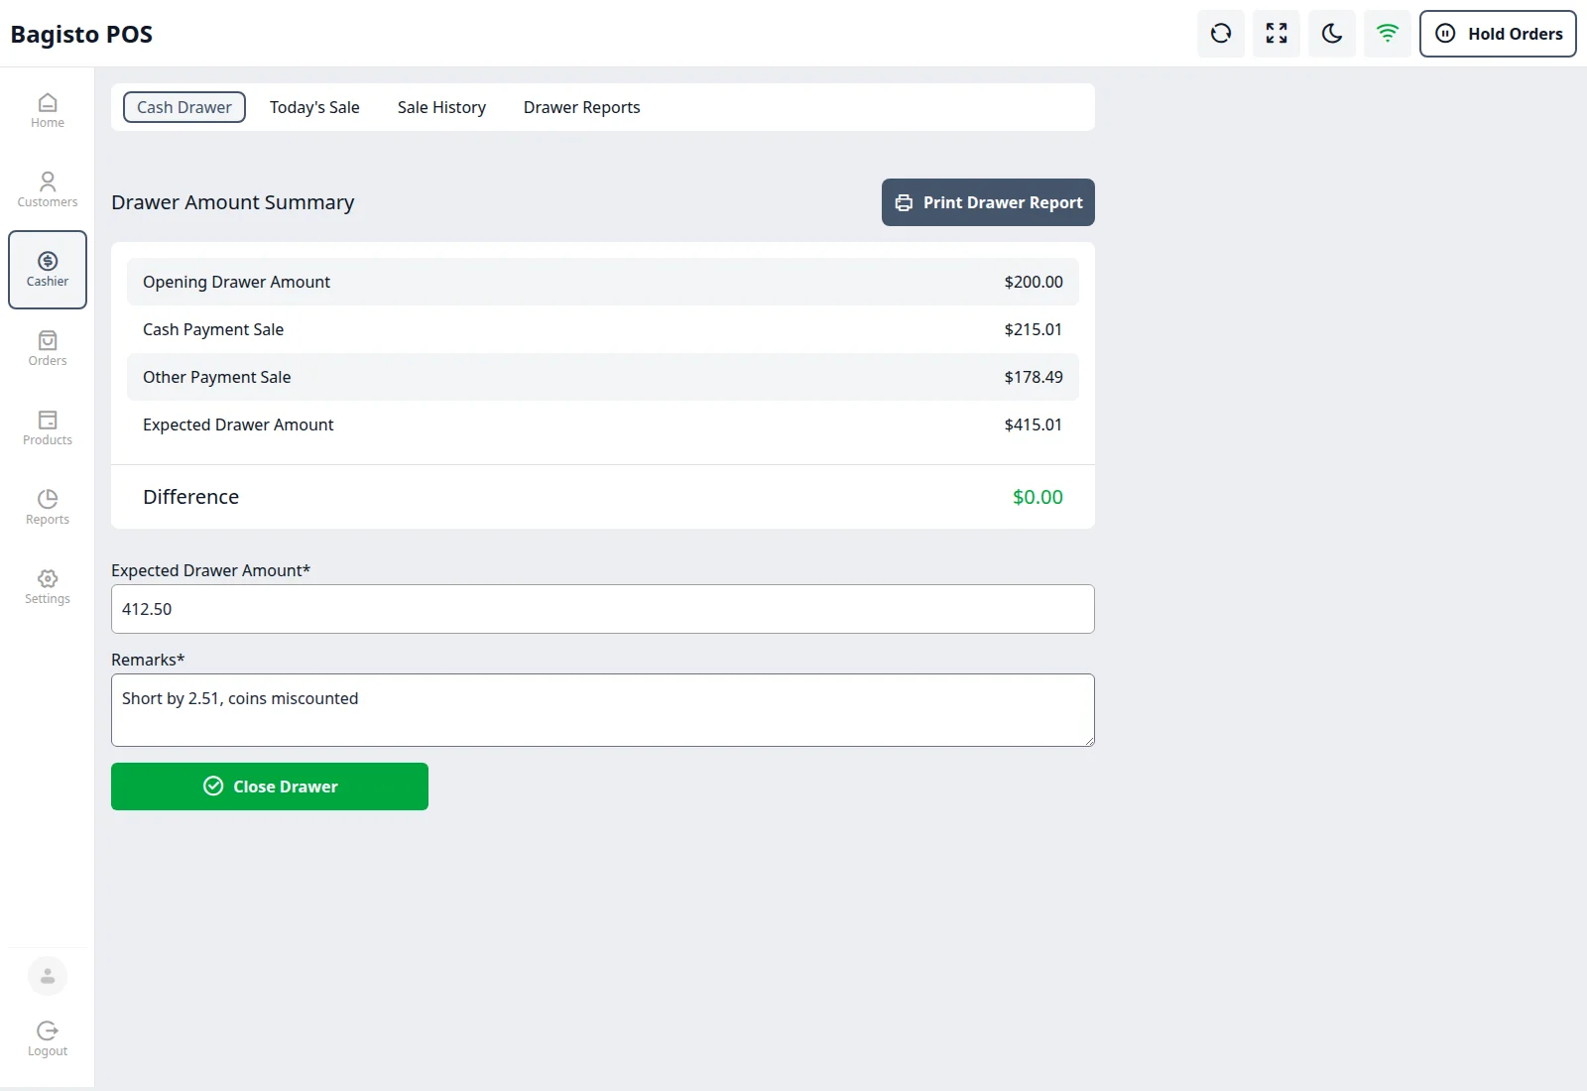This screenshot has width=1587, height=1091.
Task: Click the user profile avatar
Action: [x=48, y=976]
